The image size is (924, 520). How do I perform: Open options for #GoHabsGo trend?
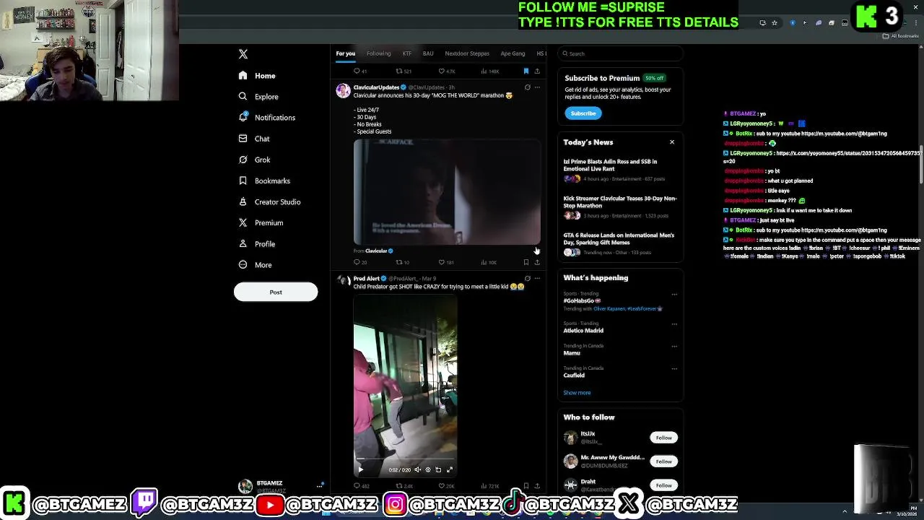674,294
